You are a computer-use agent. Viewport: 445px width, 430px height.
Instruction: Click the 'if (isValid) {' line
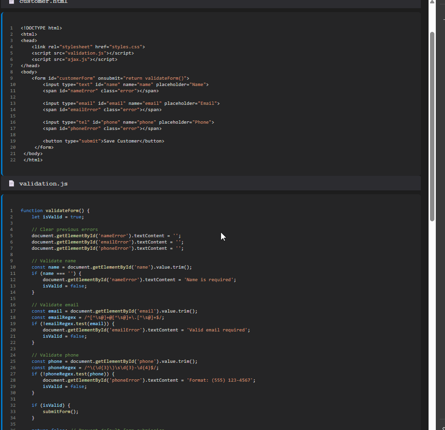coord(51,405)
